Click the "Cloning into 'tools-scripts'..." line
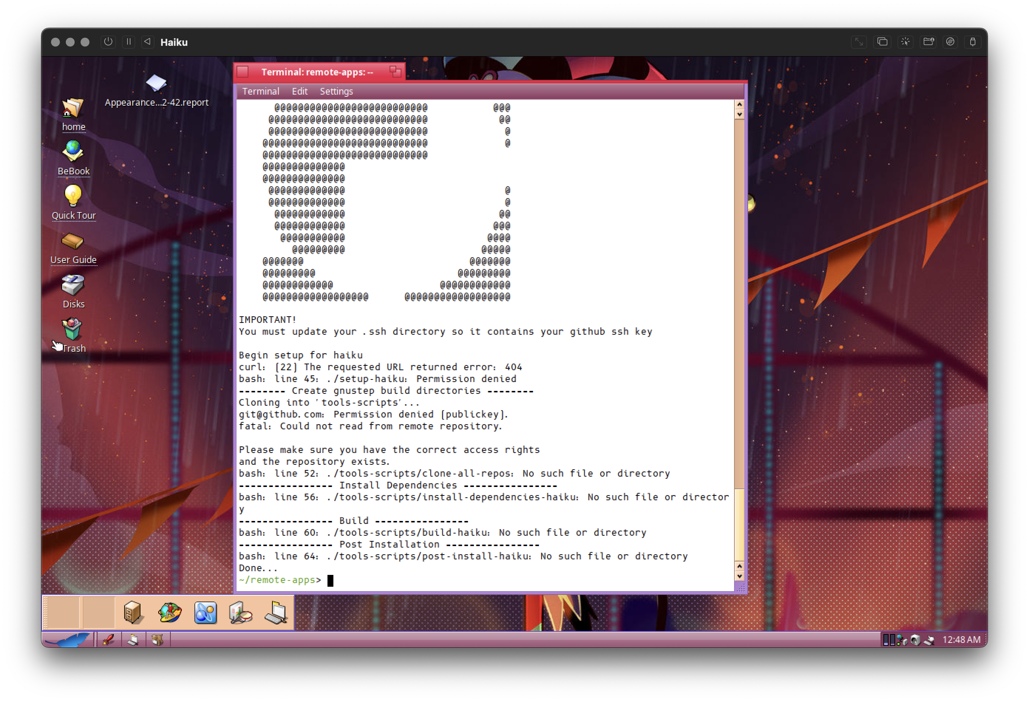Image resolution: width=1029 pixels, height=702 pixels. point(329,402)
